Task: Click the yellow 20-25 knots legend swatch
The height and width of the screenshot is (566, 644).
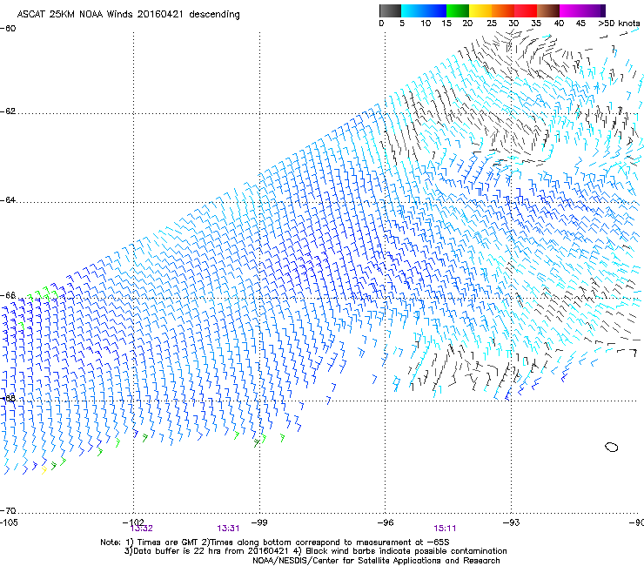Action: coord(480,10)
